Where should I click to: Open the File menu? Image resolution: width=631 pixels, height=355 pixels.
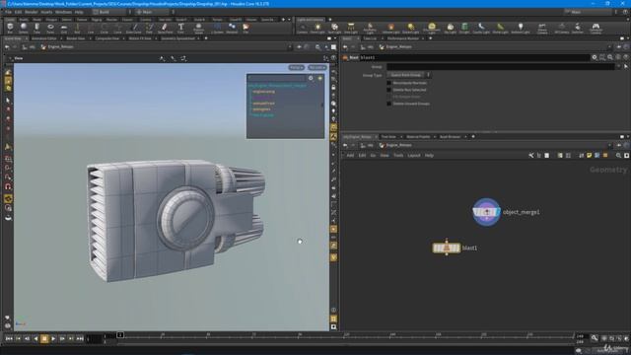[x=9, y=12]
